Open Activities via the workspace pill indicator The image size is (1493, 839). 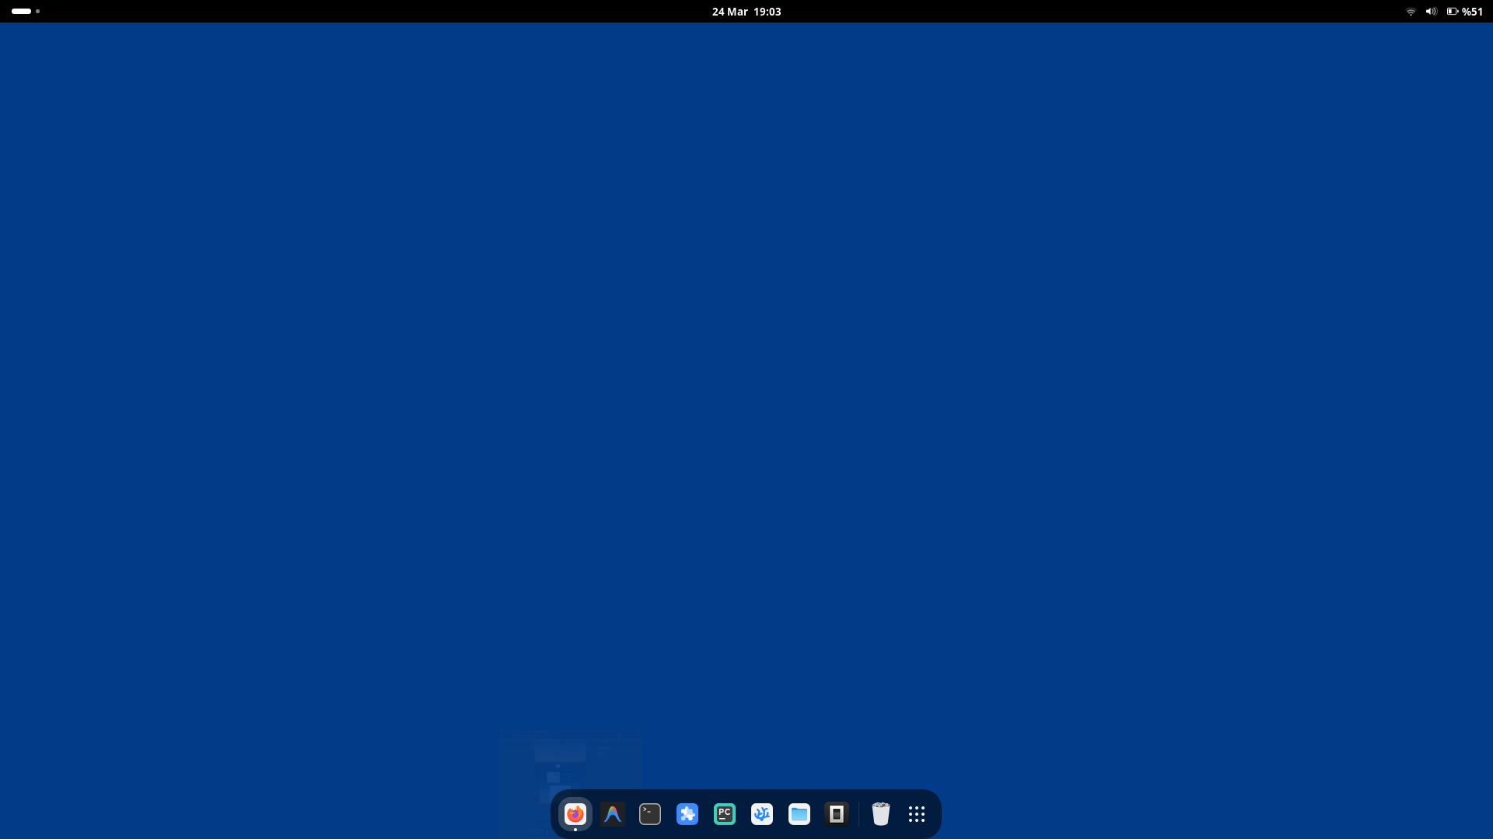(x=22, y=12)
